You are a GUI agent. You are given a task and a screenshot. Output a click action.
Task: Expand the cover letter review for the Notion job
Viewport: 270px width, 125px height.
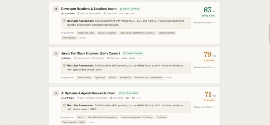coord(204,67)
